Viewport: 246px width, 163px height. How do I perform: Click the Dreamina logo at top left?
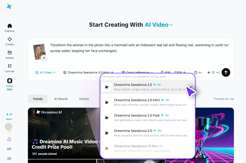[9, 6]
